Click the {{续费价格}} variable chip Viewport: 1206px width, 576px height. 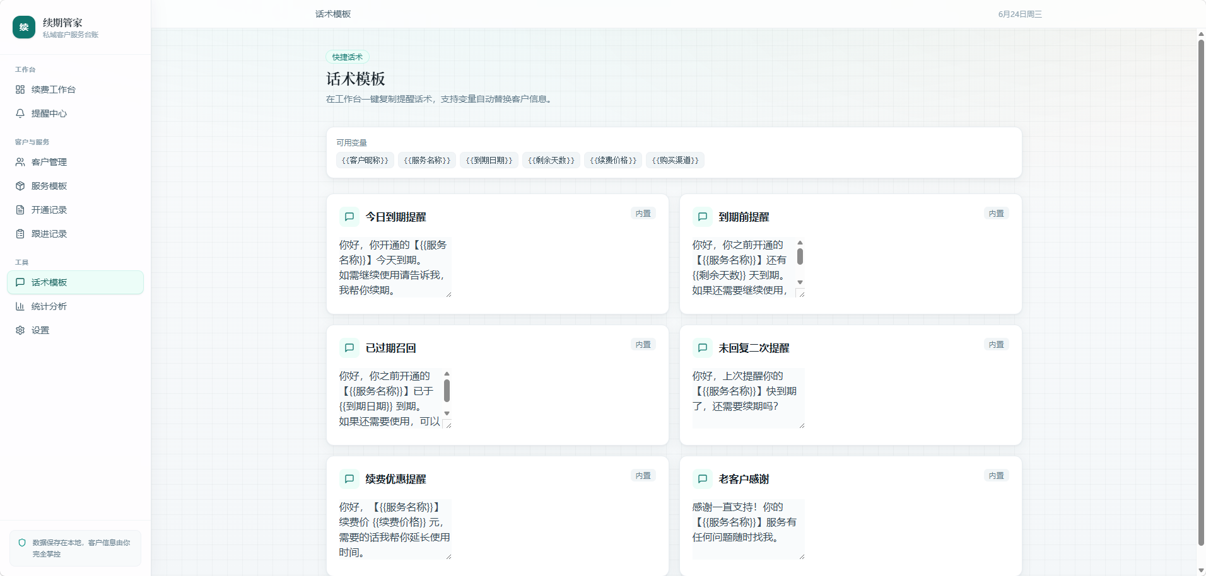tap(613, 160)
